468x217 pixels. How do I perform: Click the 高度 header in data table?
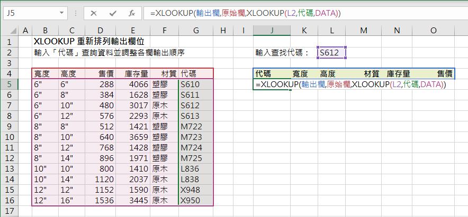pyautogui.click(x=71, y=73)
